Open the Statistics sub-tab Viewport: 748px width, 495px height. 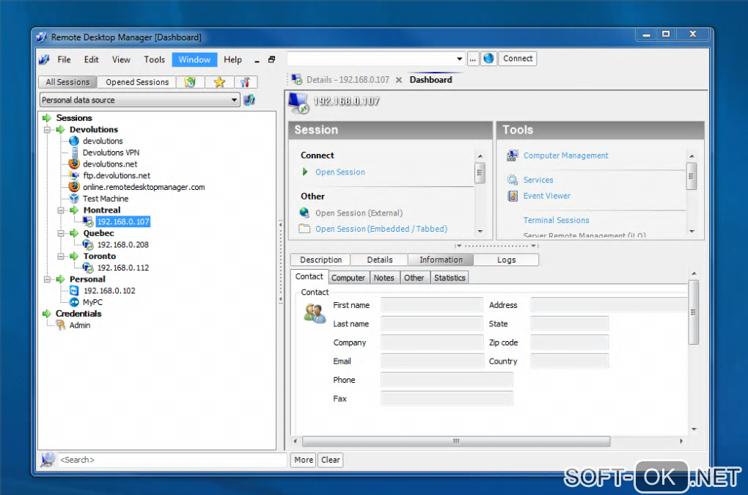click(450, 277)
